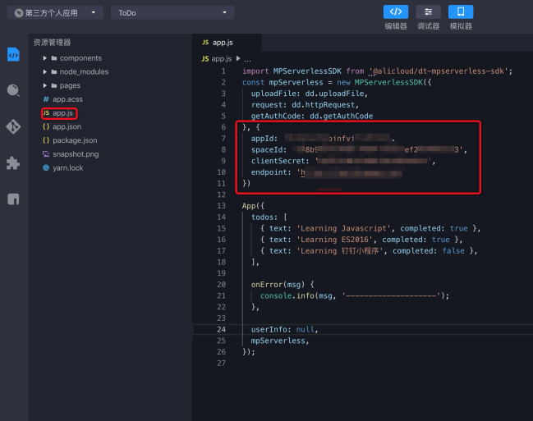Click 'request: dd.httpRequest,' on line 4
This screenshot has height=421, width=533.
(305, 105)
